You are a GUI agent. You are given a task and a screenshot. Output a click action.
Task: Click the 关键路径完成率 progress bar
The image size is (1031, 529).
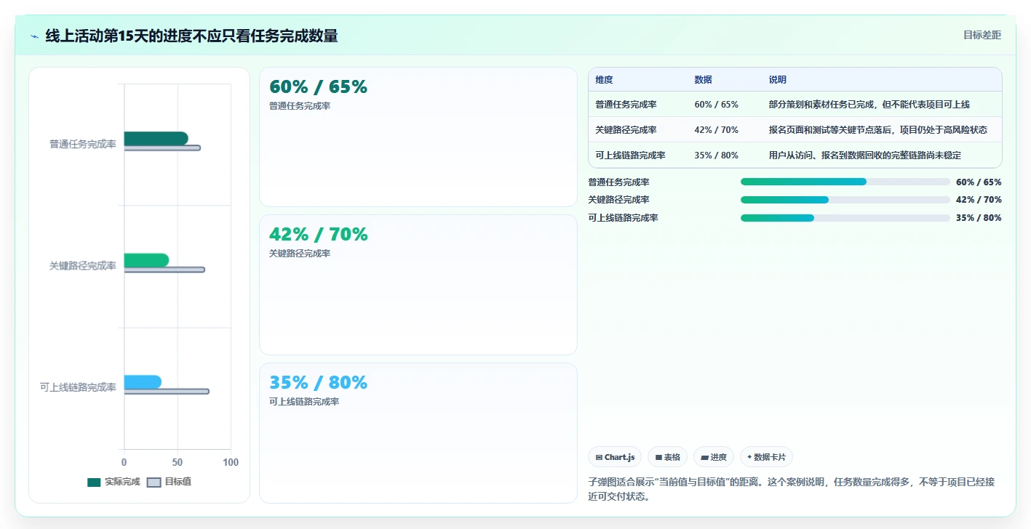tap(845, 200)
